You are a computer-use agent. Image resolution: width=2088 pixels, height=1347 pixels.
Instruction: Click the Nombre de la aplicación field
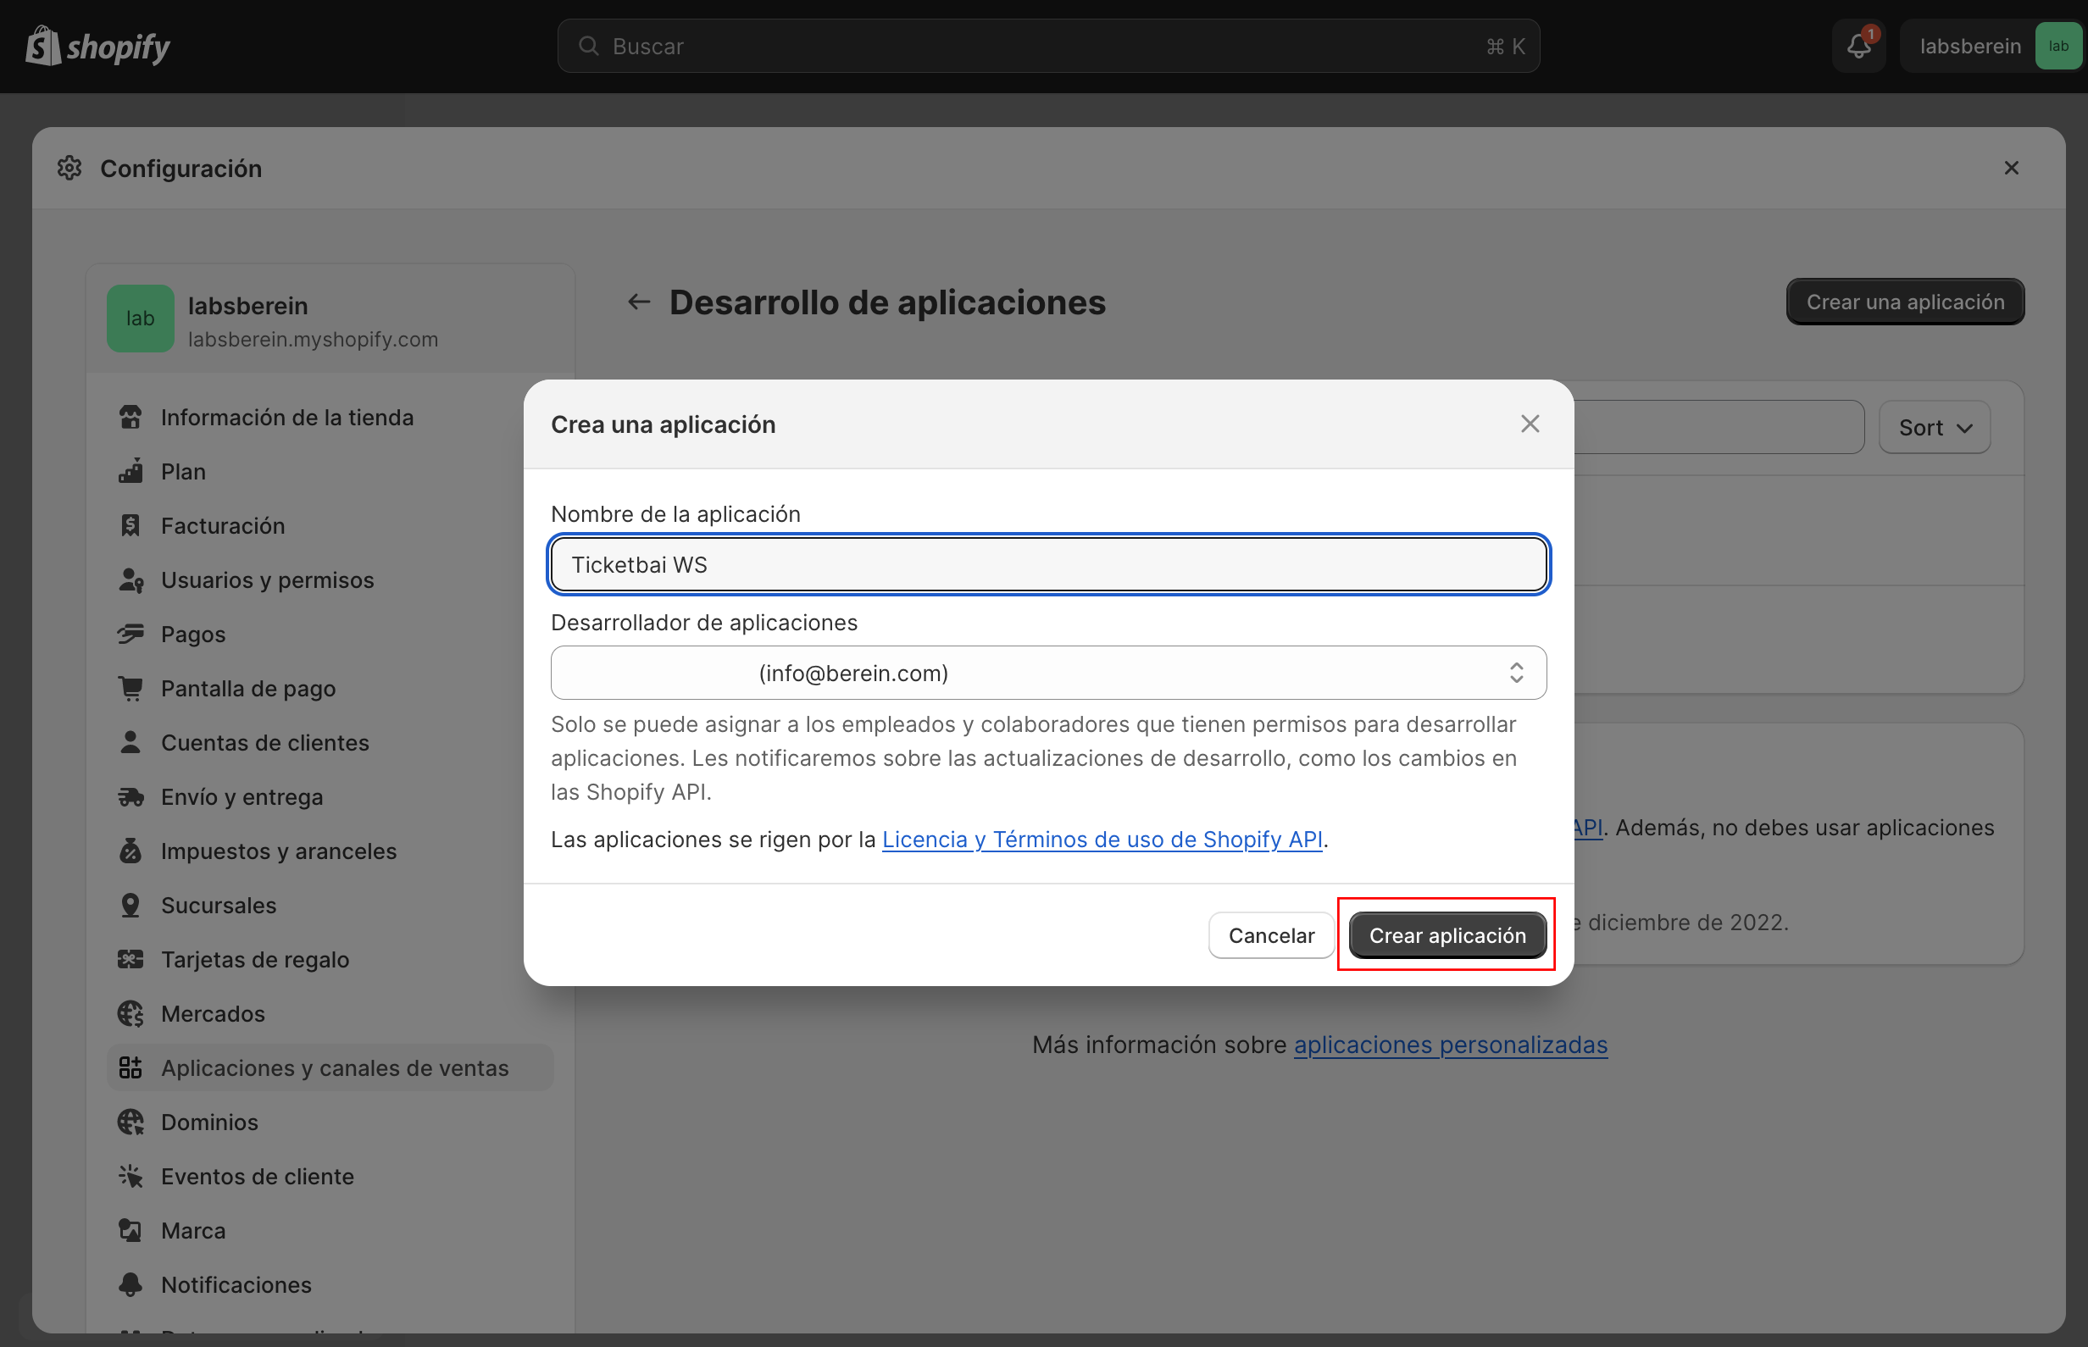click(x=1048, y=564)
